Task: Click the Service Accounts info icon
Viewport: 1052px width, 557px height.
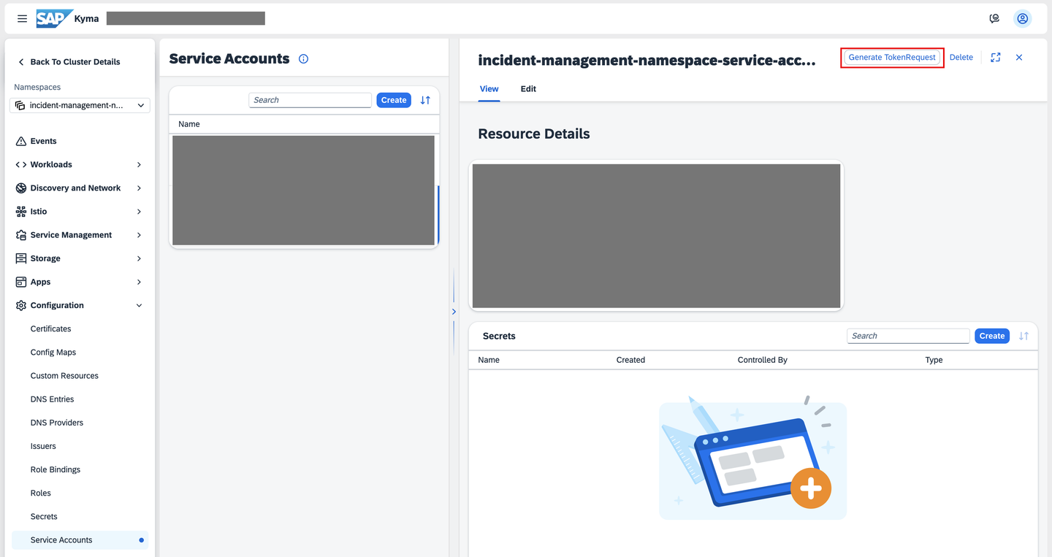Action: coord(304,59)
